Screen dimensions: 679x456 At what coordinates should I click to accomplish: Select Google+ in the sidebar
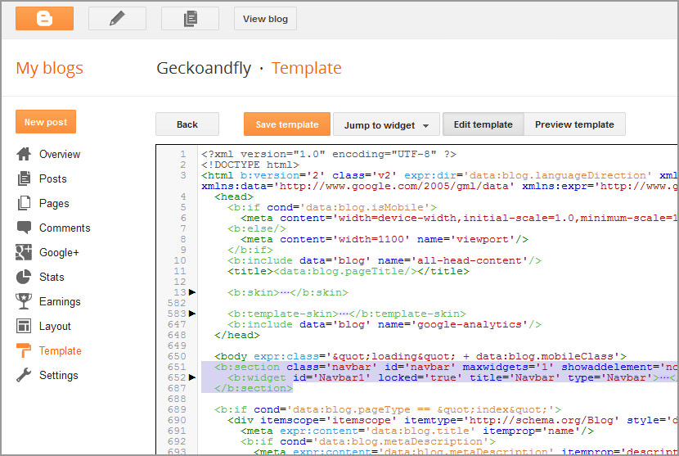click(x=59, y=253)
